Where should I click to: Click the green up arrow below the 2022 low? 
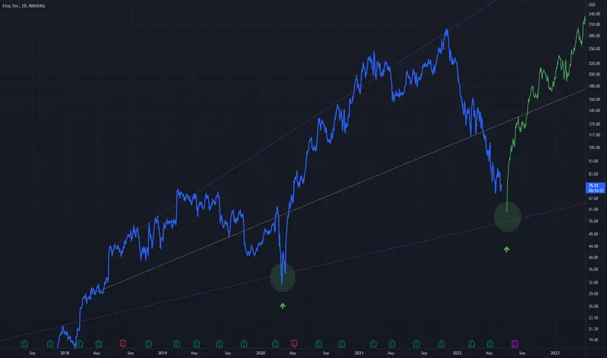pyautogui.click(x=506, y=250)
